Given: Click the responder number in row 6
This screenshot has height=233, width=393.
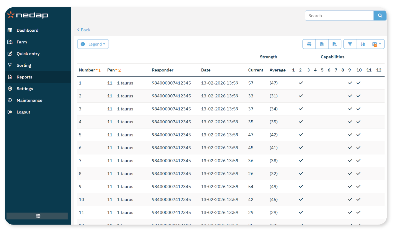Looking at the screenshot, I should pyautogui.click(x=171, y=148).
